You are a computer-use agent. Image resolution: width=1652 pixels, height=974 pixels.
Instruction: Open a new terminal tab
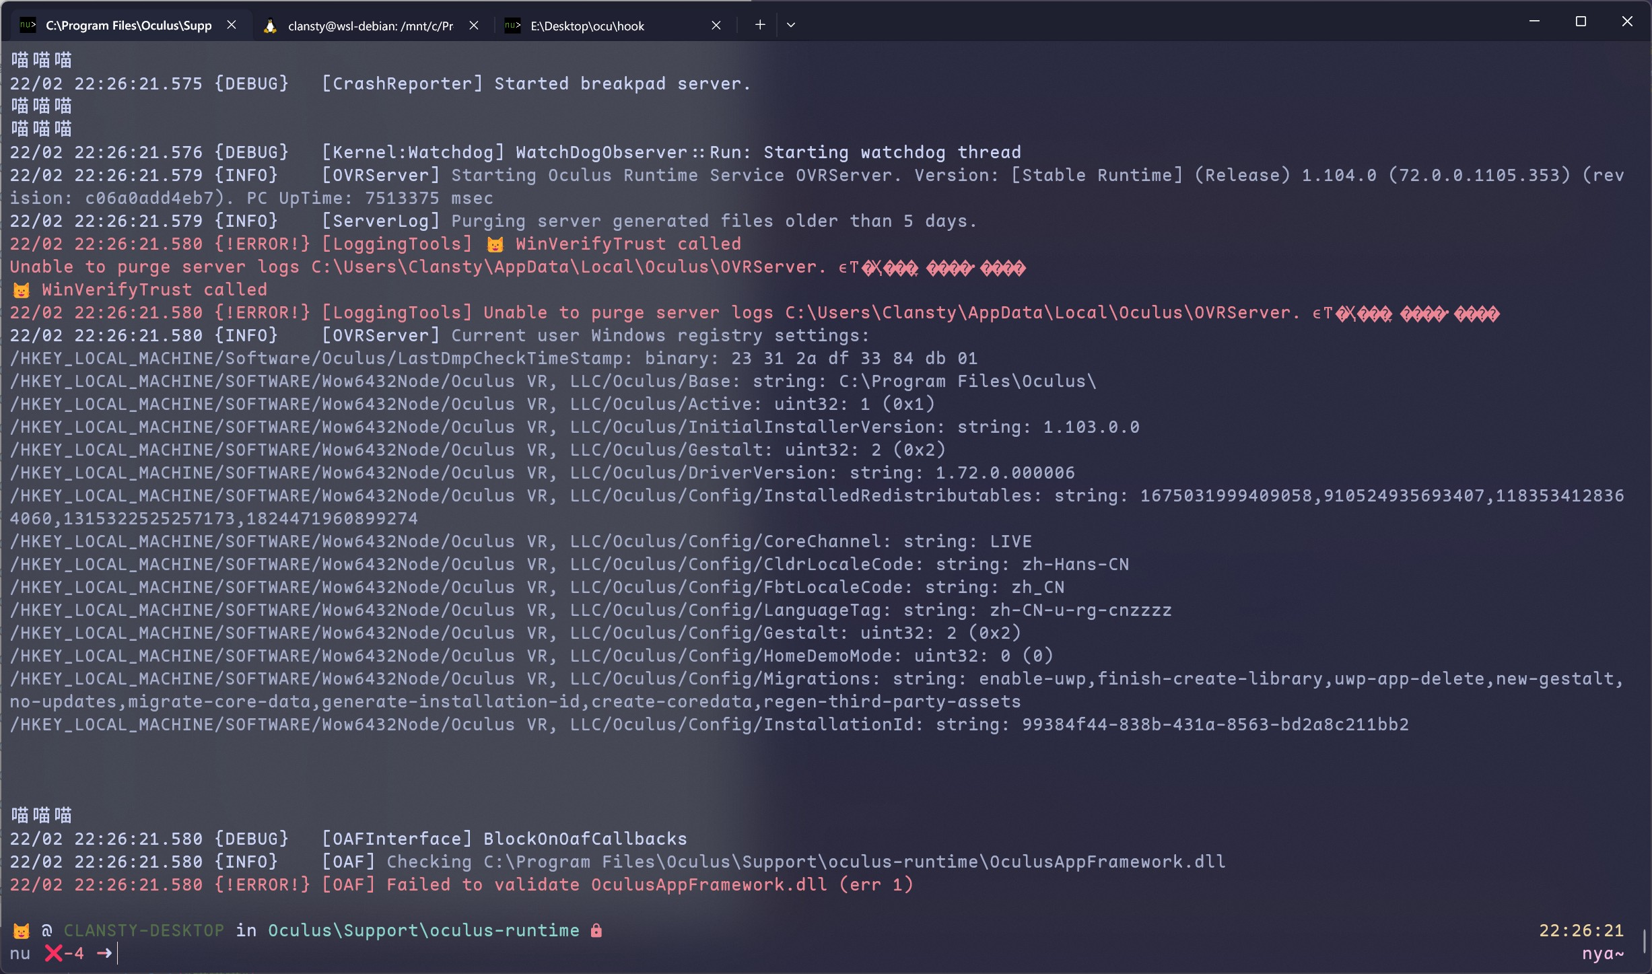(760, 25)
